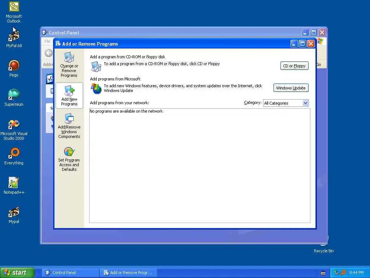Open Add/Remove Windows Components
The image size is (370, 278).
coord(69,126)
